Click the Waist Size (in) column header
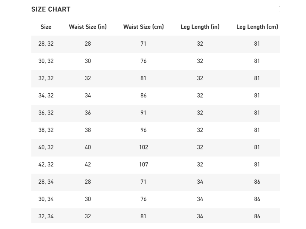The image size is (306, 229). [88, 27]
